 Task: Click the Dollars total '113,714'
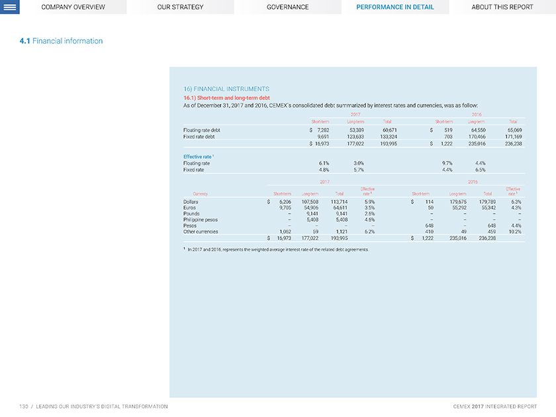pos(340,202)
